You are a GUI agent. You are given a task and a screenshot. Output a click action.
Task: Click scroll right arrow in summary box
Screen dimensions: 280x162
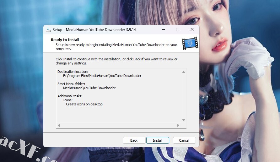[x=178, y=125]
